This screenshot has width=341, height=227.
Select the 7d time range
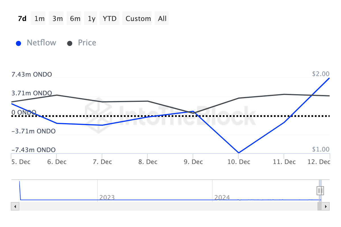point(22,18)
